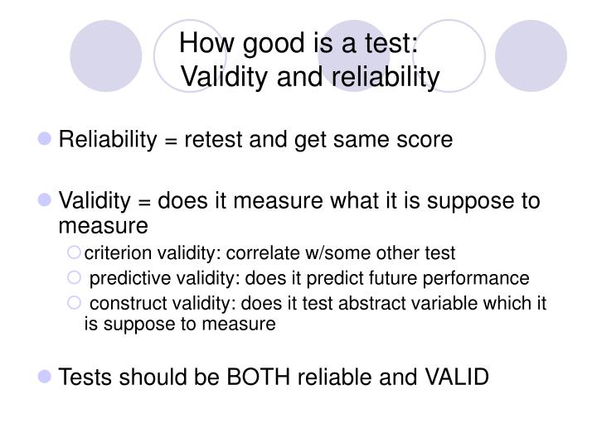Click the bullet beside 'Reliability = retest'

[x=45, y=139]
